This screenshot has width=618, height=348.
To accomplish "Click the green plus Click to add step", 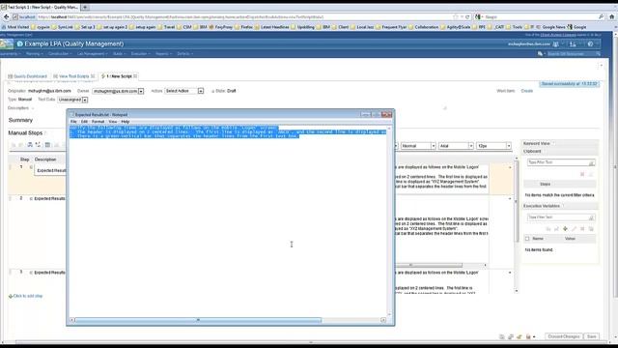I will pyautogui.click(x=26, y=296).
